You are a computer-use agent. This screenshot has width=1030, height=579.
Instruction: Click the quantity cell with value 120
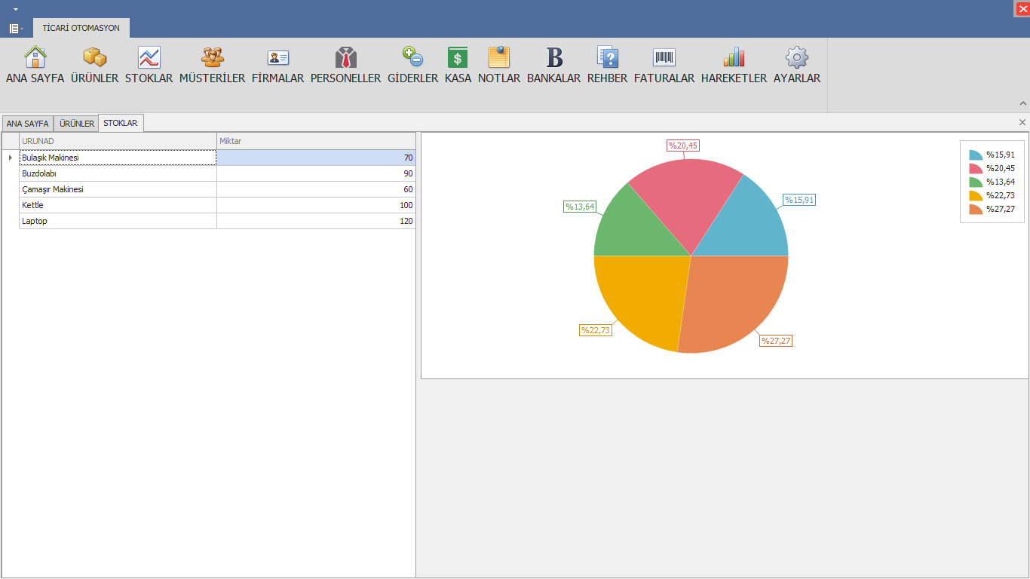click(316, 221)
